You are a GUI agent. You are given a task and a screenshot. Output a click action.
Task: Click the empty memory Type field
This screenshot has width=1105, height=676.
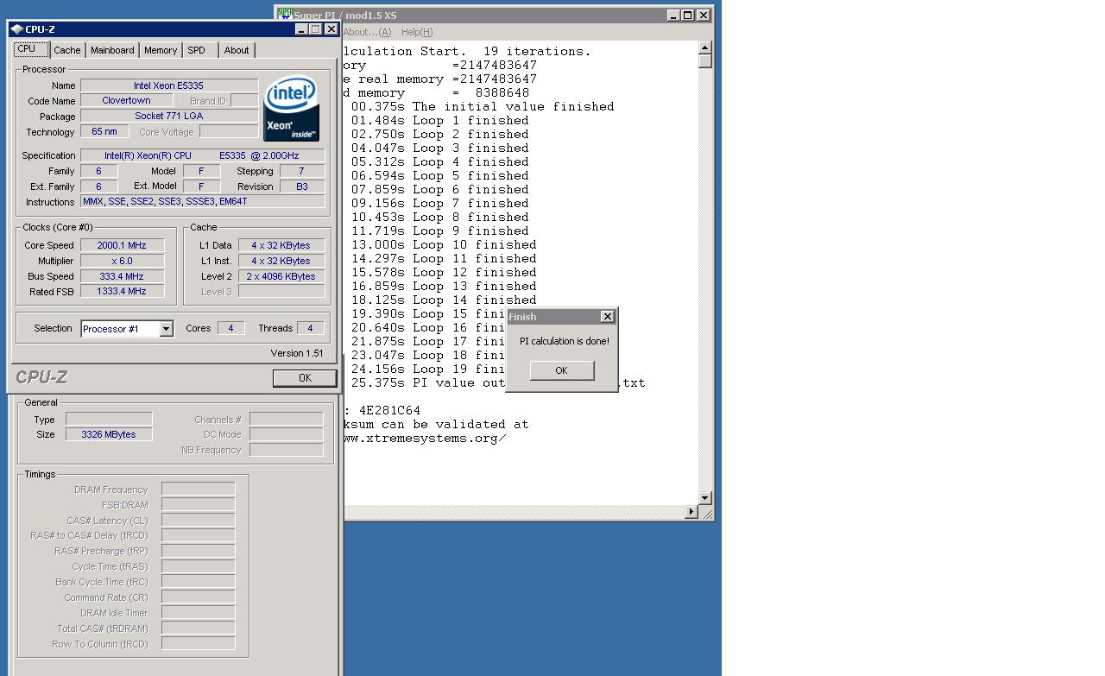click(x=109, y=419)
